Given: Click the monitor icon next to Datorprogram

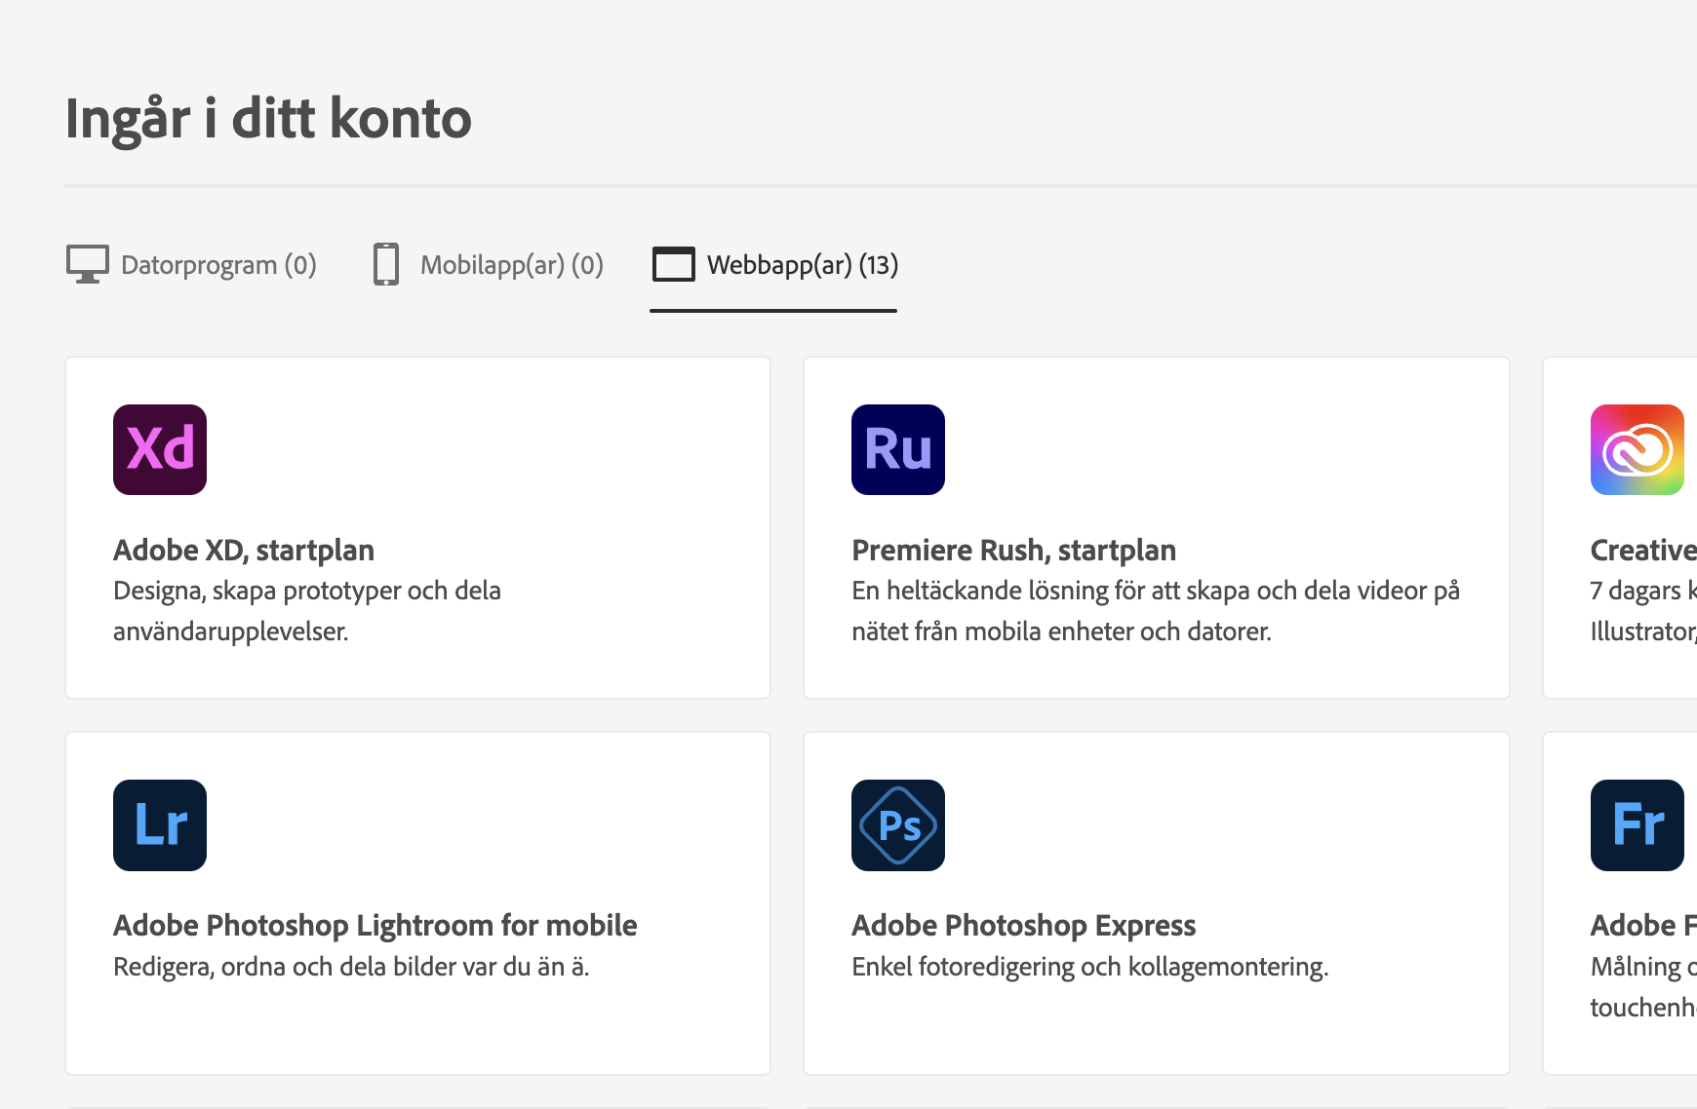Looking at the screenshot, I should [88, 263].
